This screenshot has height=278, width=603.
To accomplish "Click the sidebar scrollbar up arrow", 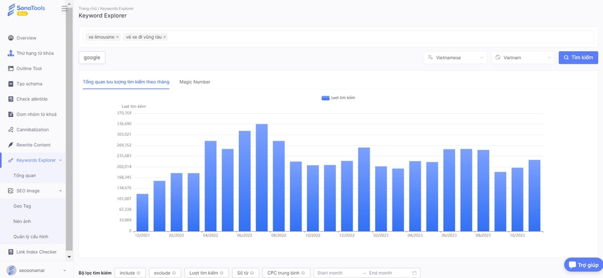I will click(69, 2).
